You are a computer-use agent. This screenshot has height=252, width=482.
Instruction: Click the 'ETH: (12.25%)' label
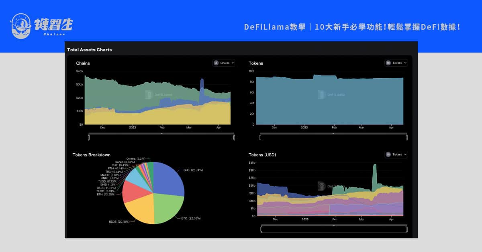click(105, 194)
